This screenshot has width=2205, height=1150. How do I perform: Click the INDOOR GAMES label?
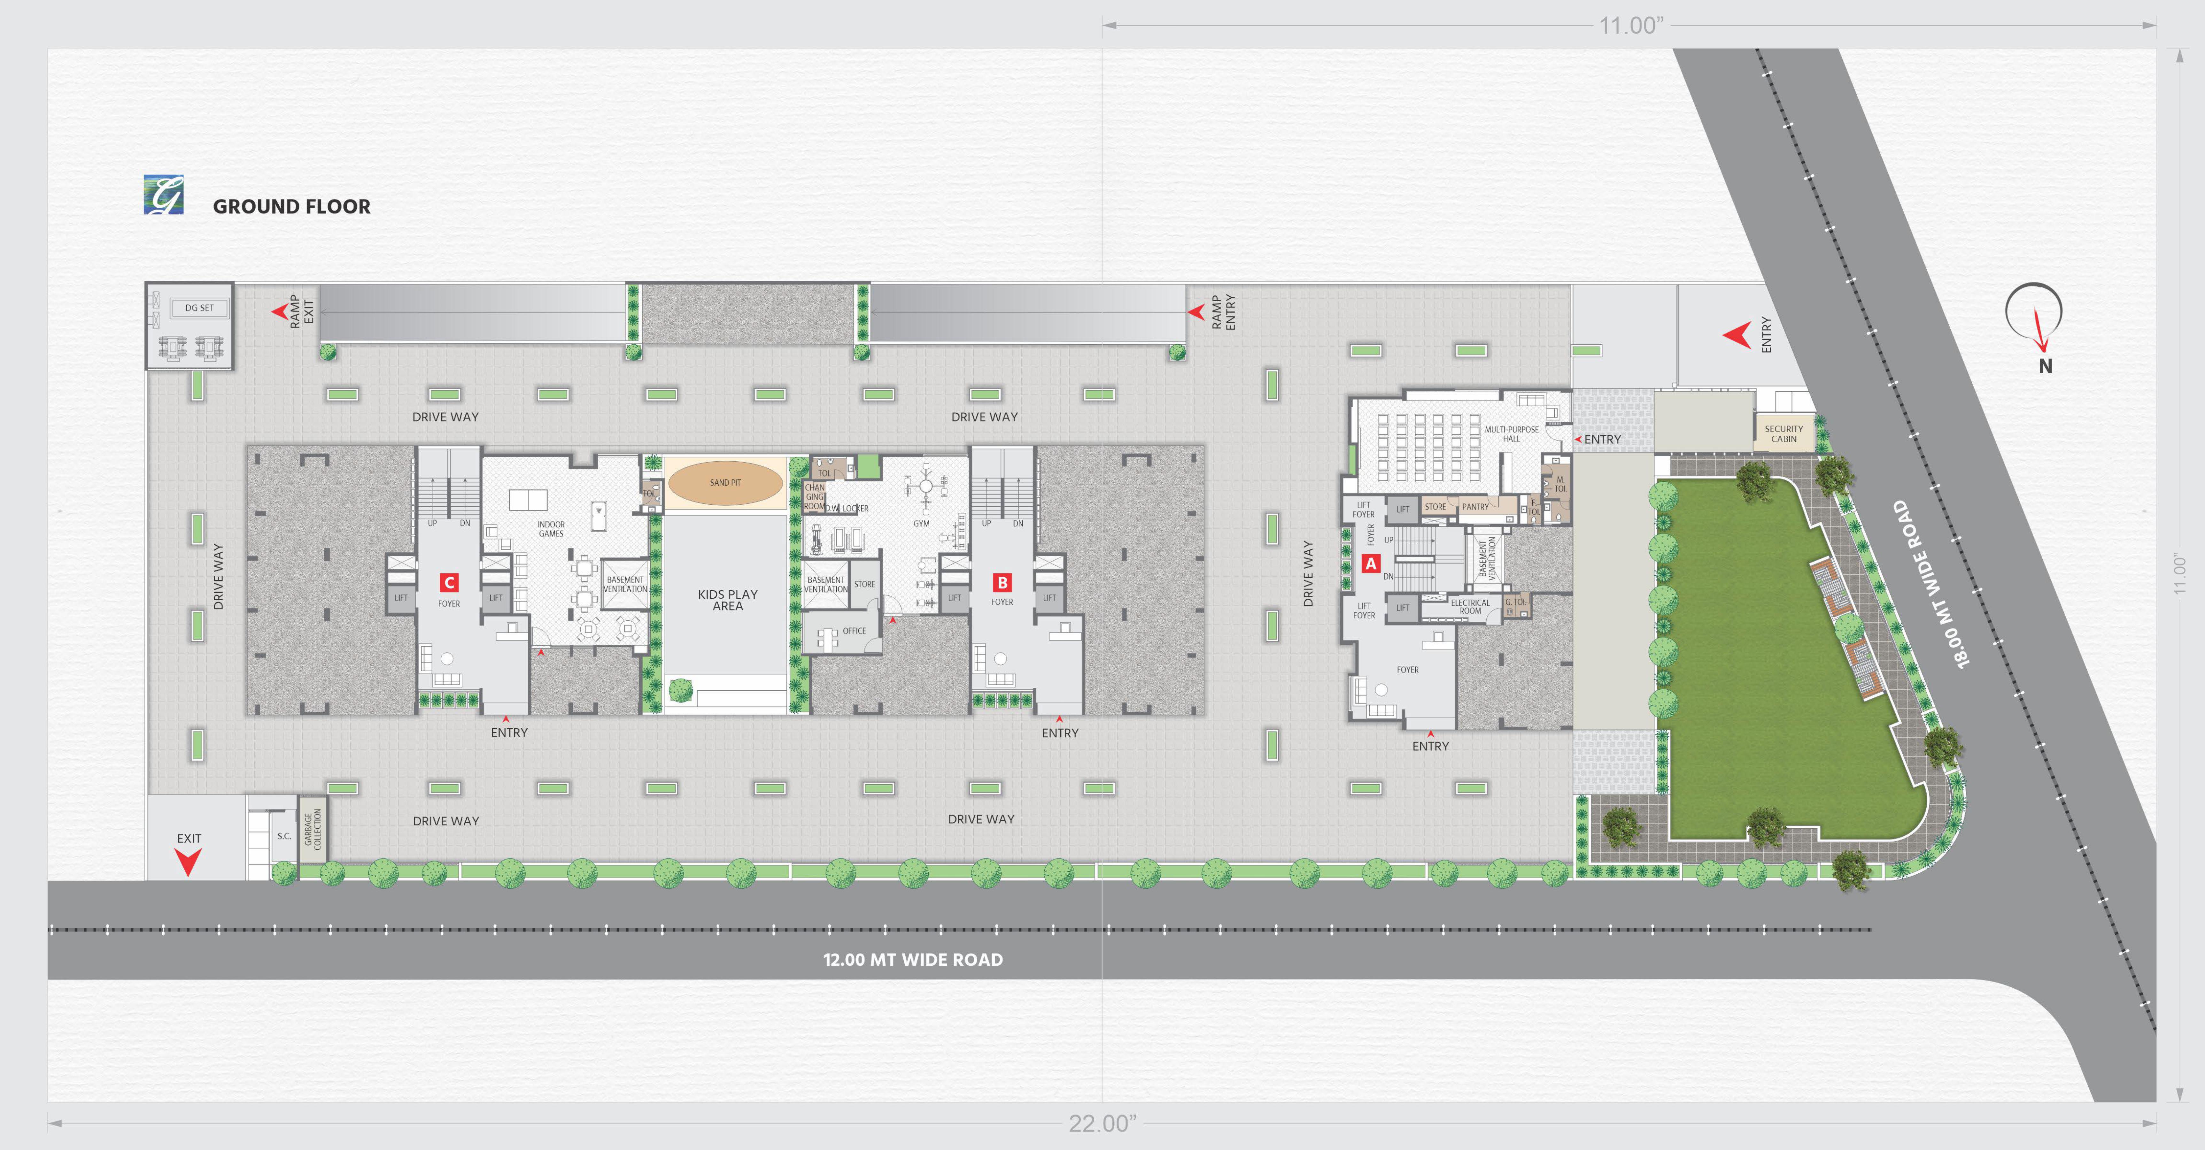pyautogui.click(x=551, y=529)
